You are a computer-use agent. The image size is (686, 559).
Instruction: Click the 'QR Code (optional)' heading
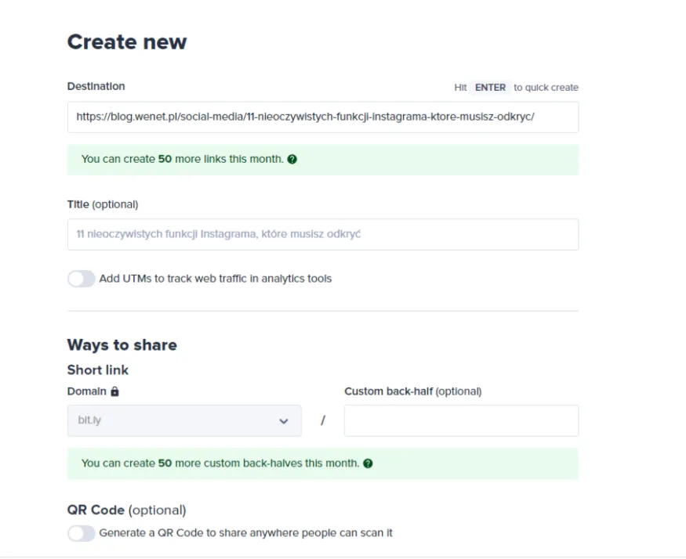(127, 510)
